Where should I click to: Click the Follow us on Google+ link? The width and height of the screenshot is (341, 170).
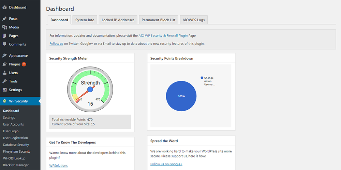coord(166,164)
